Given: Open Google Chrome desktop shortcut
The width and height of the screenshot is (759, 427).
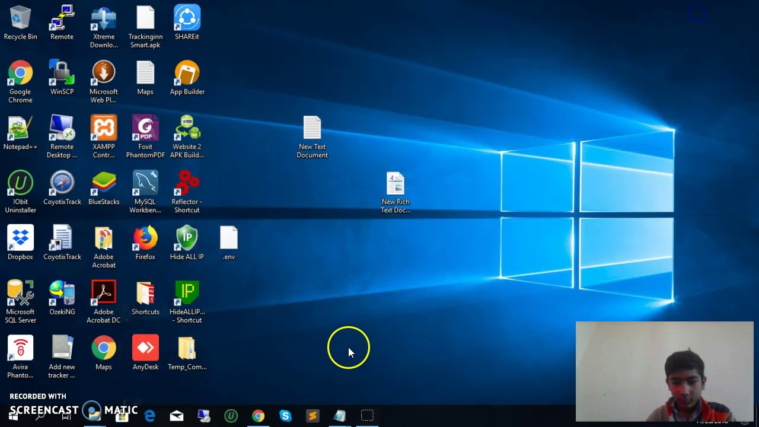Looking at the screenshot, I should pos(20,82).
